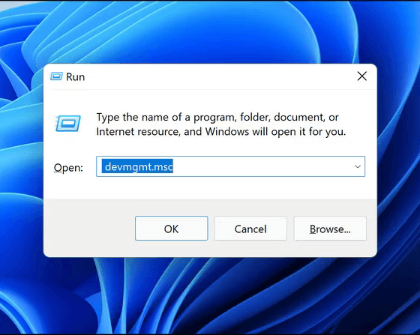420x335 pixels.
Task: Click the desktop wallpaper right of the Run dialog
Action: (x=398, y=160)
